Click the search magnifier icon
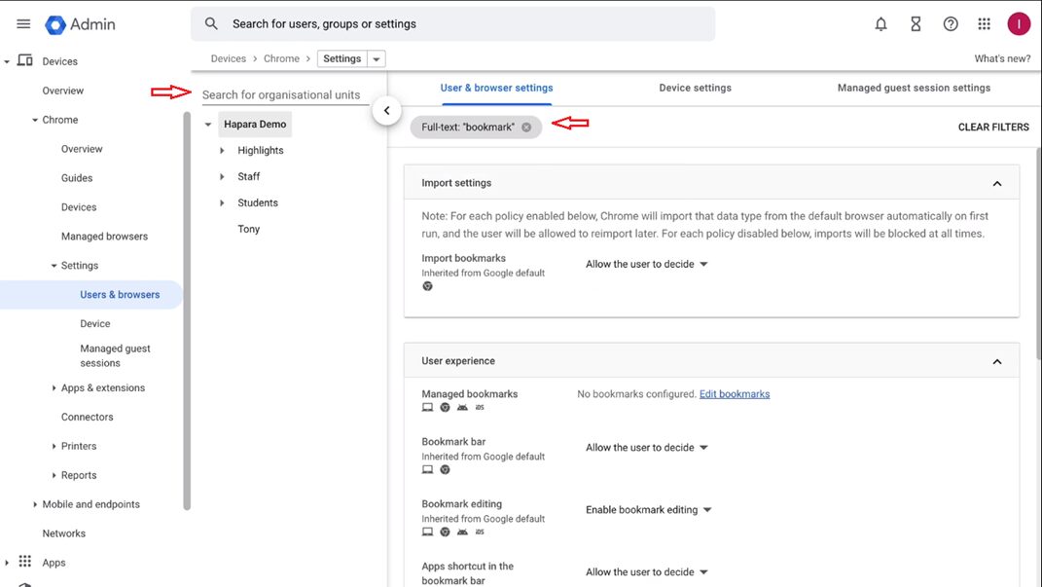1042x587 pixels. [211, 24]
